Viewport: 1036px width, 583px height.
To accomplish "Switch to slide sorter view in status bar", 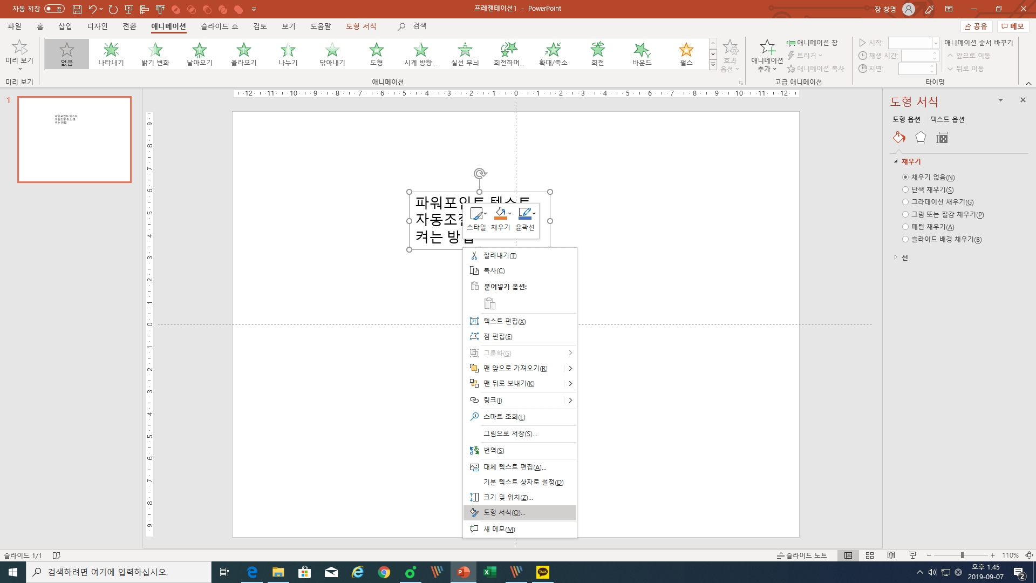I will tap(870, 555).
